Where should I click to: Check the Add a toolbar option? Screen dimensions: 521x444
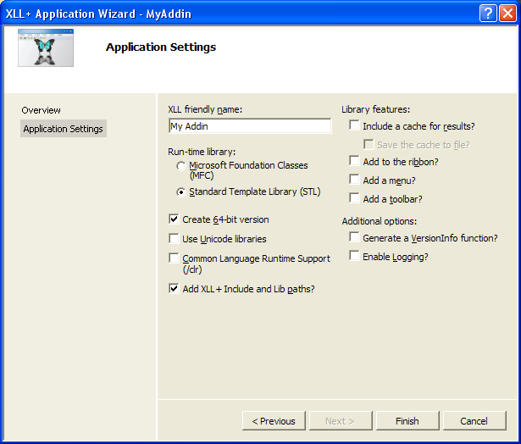[x=354, y=198]
